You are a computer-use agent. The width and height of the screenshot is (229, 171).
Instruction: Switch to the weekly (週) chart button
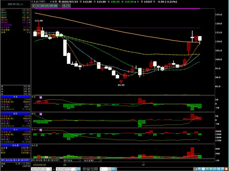64,6
